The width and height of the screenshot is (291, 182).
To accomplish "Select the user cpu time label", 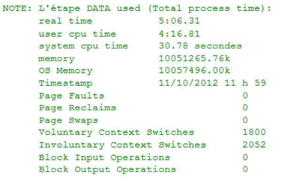I will coord(78,34).
